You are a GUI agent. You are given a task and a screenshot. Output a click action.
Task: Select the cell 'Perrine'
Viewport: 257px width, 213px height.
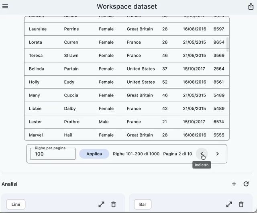[71, 29]
